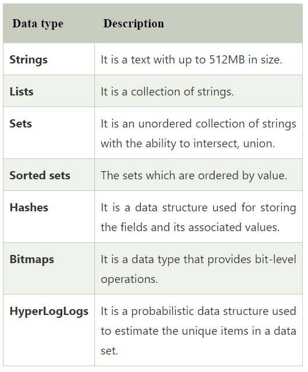Click the Strings description about 512MB size
The image size is (308, 372).
click(x=192, y=59)
